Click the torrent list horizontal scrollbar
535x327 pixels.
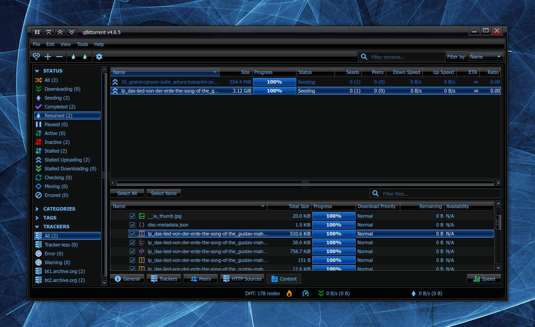click(x=305, y=183)
